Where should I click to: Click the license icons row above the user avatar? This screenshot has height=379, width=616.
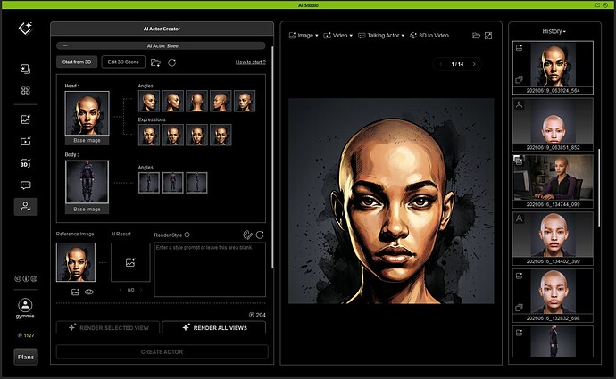click(x=26, y=278)
